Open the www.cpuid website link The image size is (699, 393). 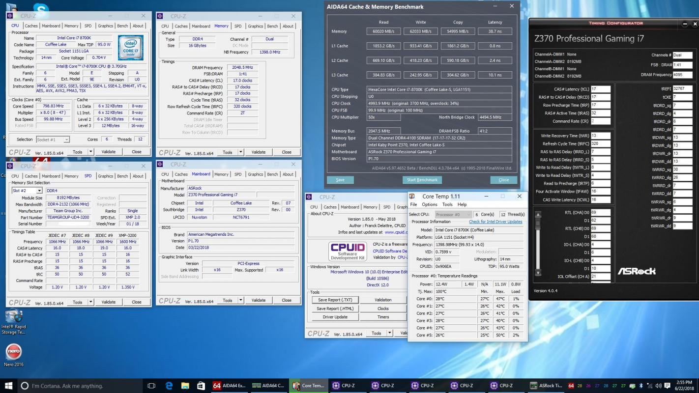[396, 232]
